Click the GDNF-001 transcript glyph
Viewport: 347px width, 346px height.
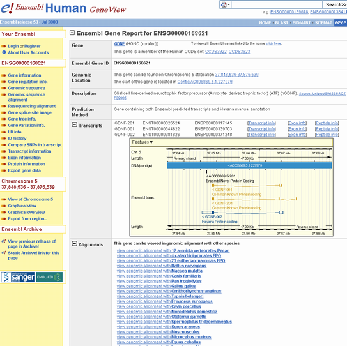[247, 185]
